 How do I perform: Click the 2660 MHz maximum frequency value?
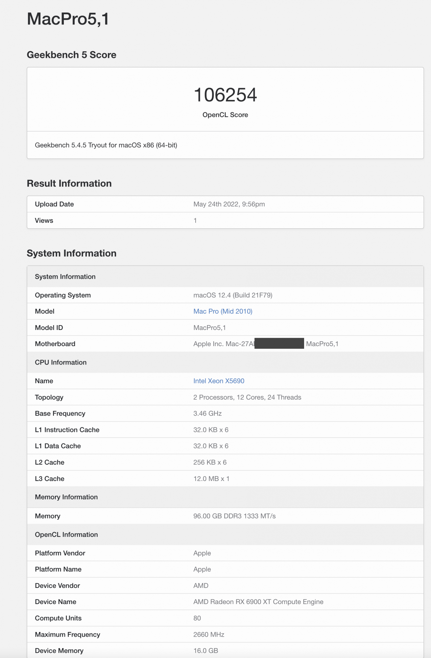209,634
